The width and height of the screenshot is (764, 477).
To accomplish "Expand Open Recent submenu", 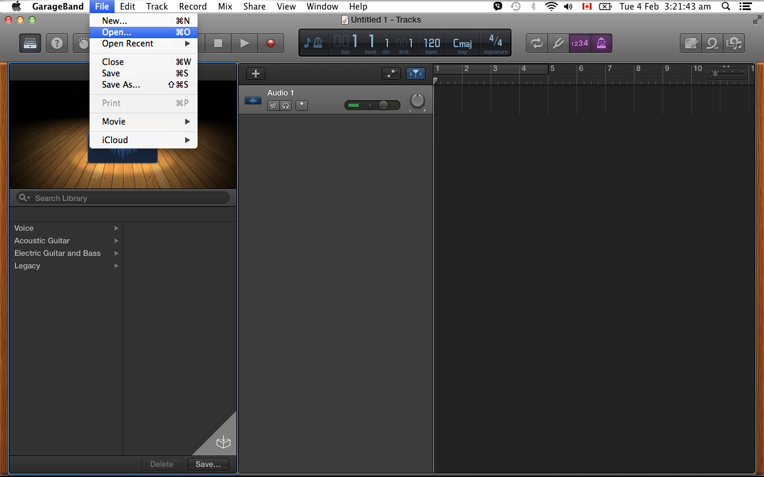I will click(x=143, y=44).
